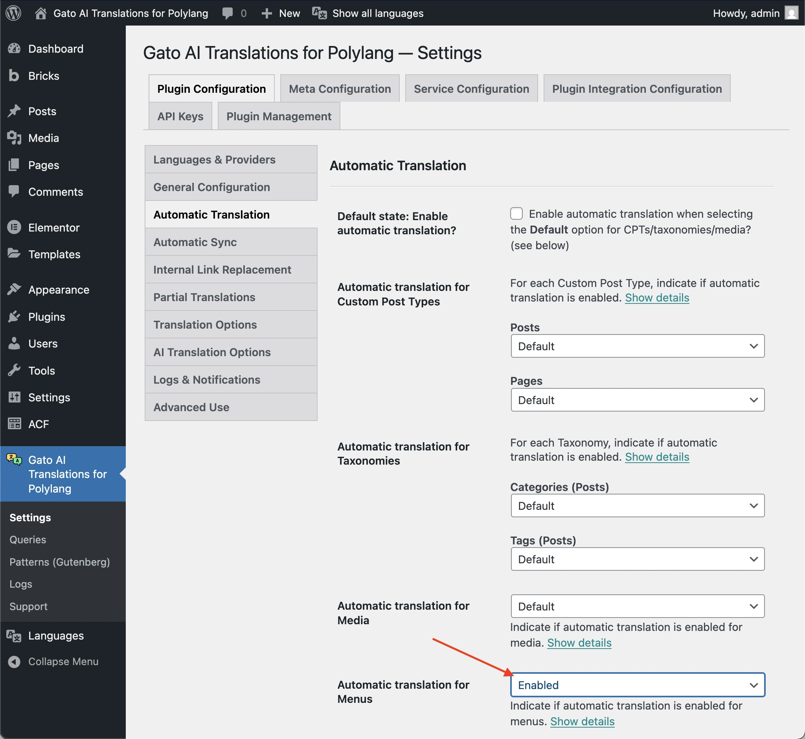Open the Elementor panel icon

pos(15,227)
